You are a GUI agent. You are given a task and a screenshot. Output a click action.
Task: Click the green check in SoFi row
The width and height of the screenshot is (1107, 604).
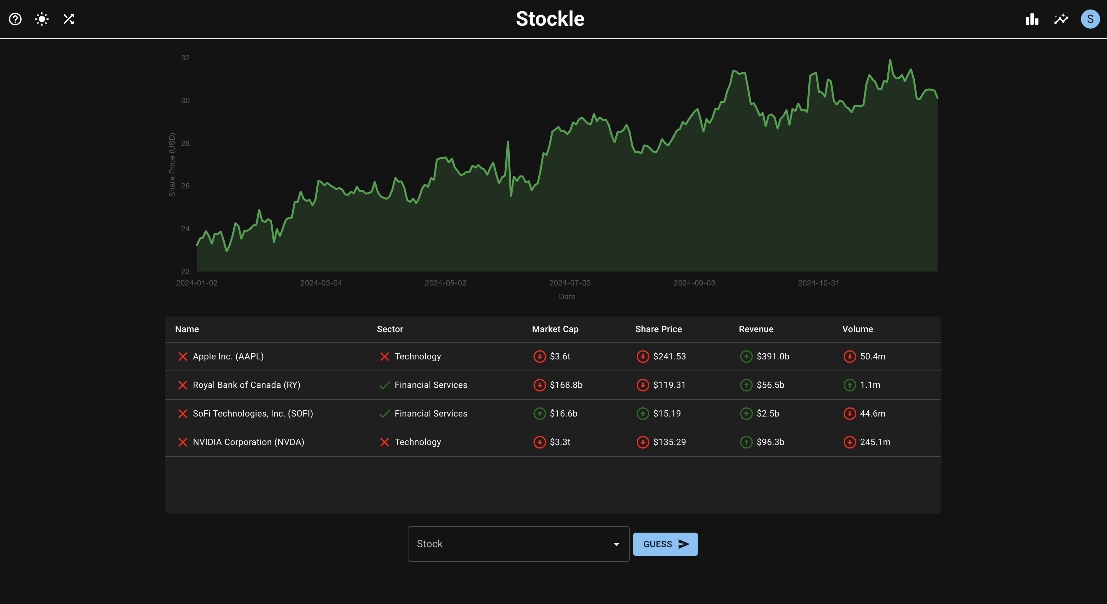click(385, 414)
